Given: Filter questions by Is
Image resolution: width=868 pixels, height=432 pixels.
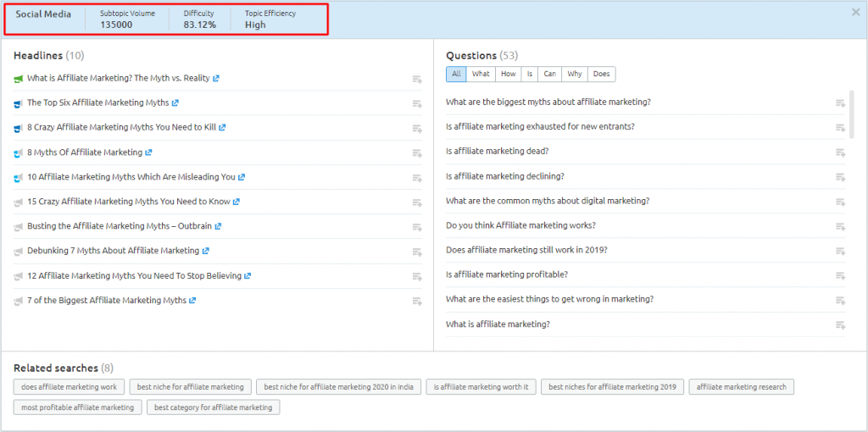Looking at the screenshot, I should coord(529,75).
